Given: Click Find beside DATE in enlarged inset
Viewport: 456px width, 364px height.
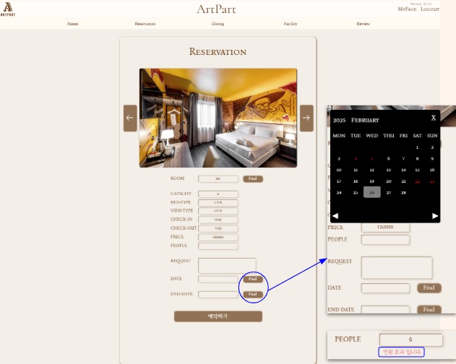Looking at the screenshot, I should tap(429, 288).
